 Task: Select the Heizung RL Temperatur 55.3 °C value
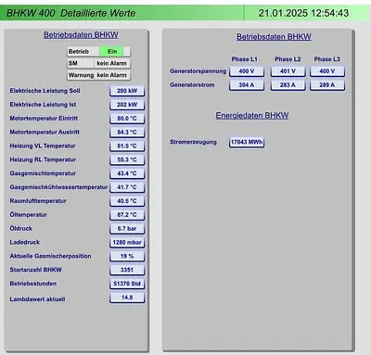(x=127, y=159)
